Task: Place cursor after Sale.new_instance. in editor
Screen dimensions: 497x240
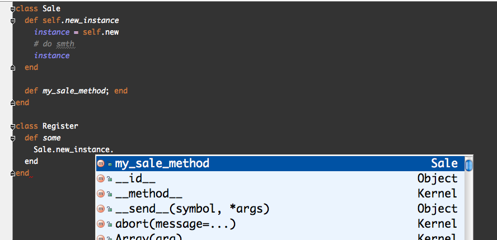Action: pos(114,149)
